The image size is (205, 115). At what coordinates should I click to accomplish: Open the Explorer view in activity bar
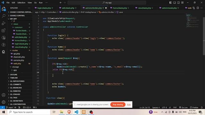(x=4, y=9)
